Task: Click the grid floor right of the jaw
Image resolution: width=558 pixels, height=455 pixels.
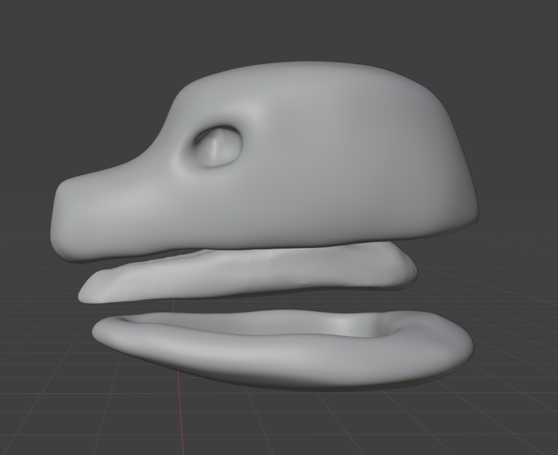Action: pos(516,353)
